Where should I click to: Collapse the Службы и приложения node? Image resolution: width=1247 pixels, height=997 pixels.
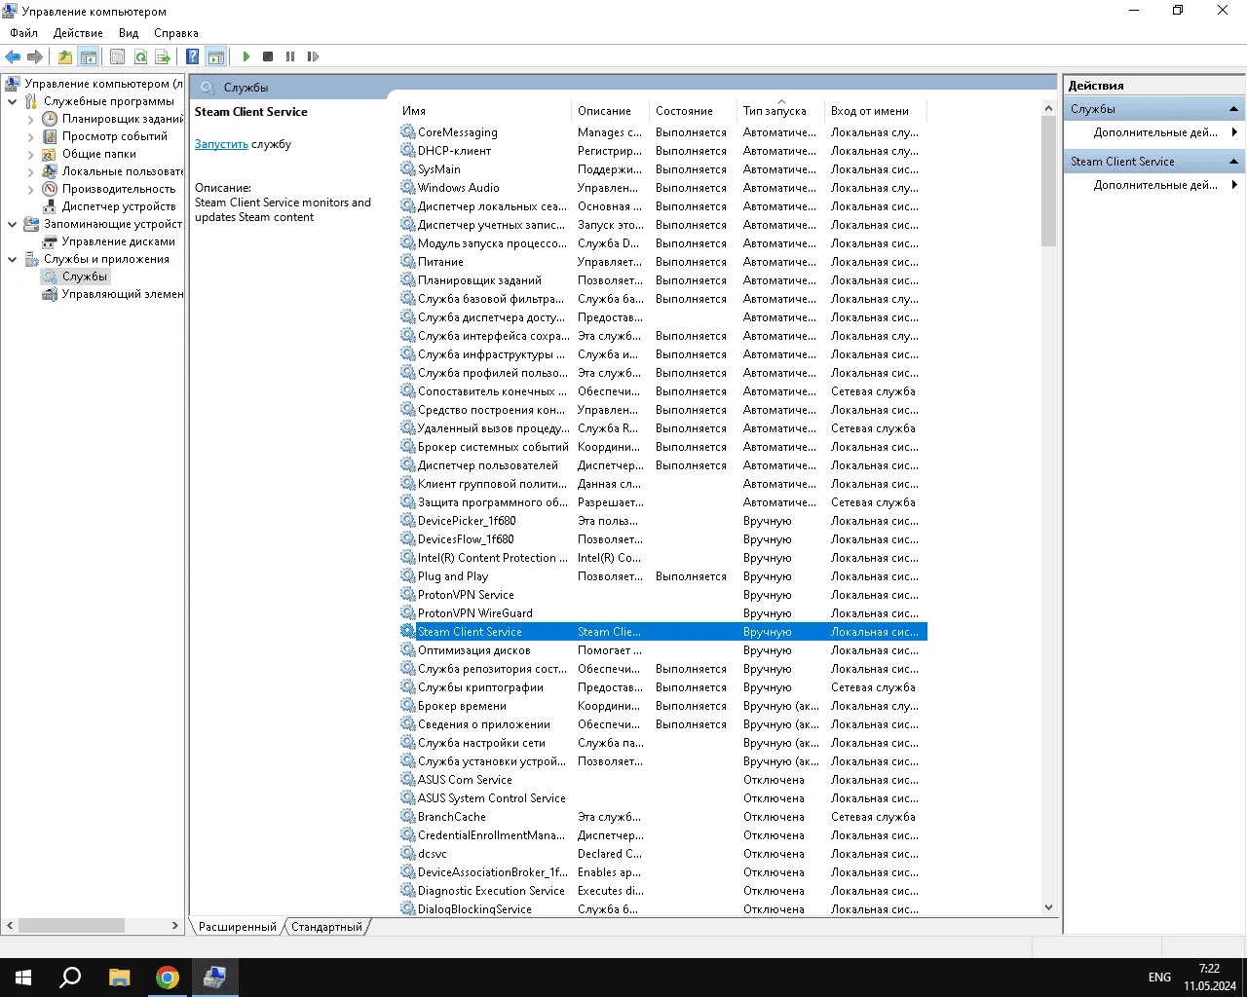(x=13, y=259)
